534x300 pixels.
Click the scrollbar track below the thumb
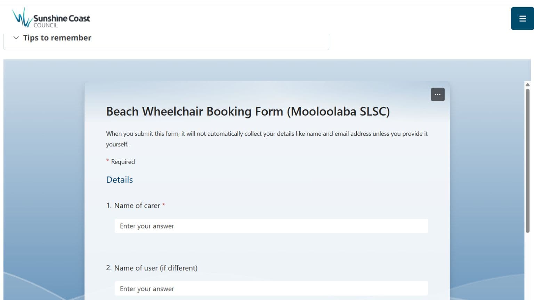(x=527, y=267)
